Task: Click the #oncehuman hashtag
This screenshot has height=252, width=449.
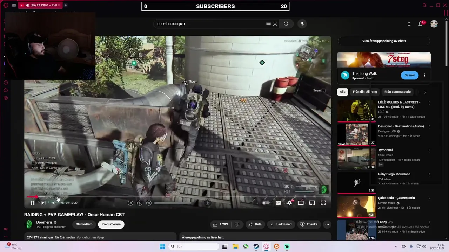Action: point(86,237)
